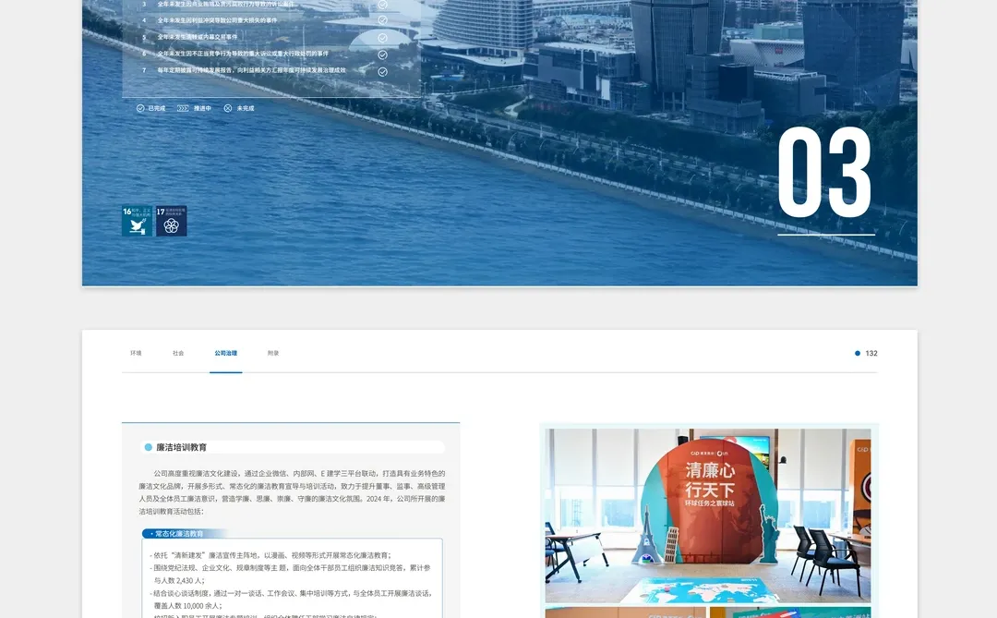Viewport: 997px width, 618px height.
Task: Click the checkmark icon next to item 7
Action: (382, 70)
